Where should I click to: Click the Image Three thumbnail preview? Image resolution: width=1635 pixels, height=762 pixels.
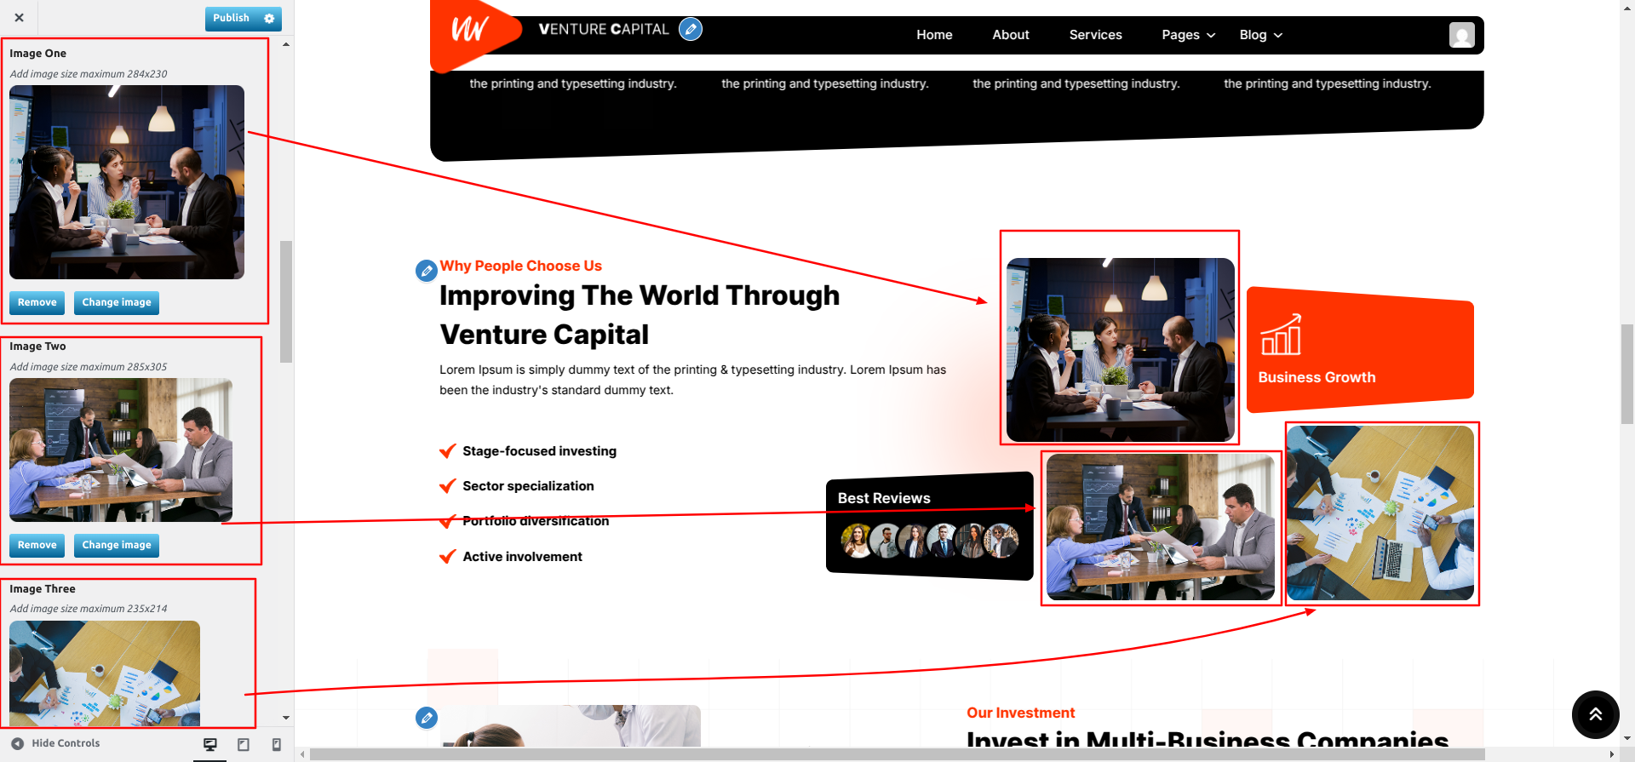pos(105,673)
